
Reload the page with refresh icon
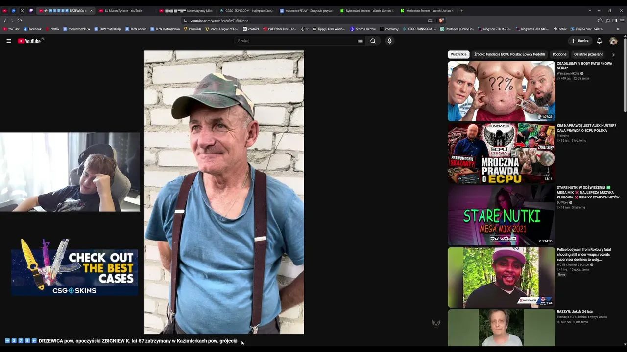(x=20, y=21)
